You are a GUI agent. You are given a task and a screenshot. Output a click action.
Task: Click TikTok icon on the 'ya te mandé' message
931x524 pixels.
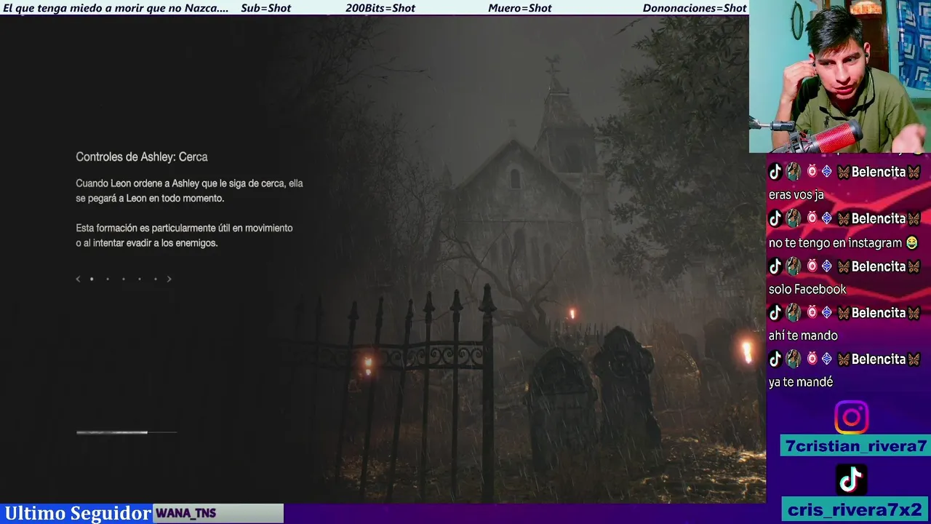click(x=775, y=359)
